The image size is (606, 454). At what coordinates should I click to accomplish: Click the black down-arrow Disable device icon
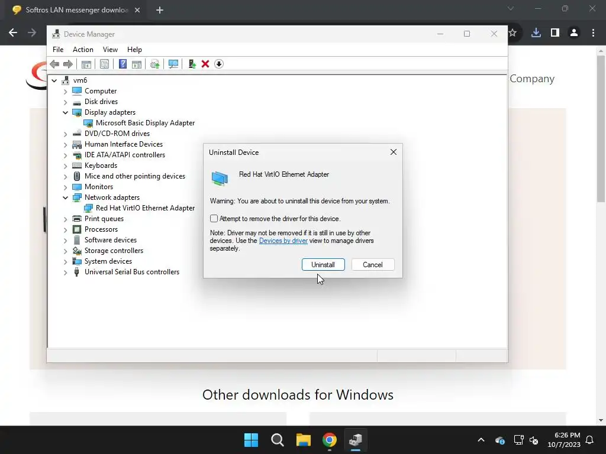[x=219, y=64]
